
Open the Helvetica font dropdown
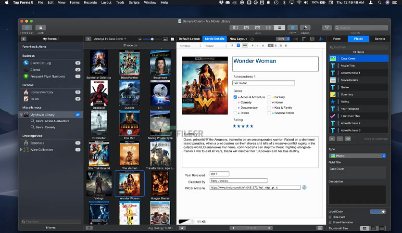coord(190,46)
